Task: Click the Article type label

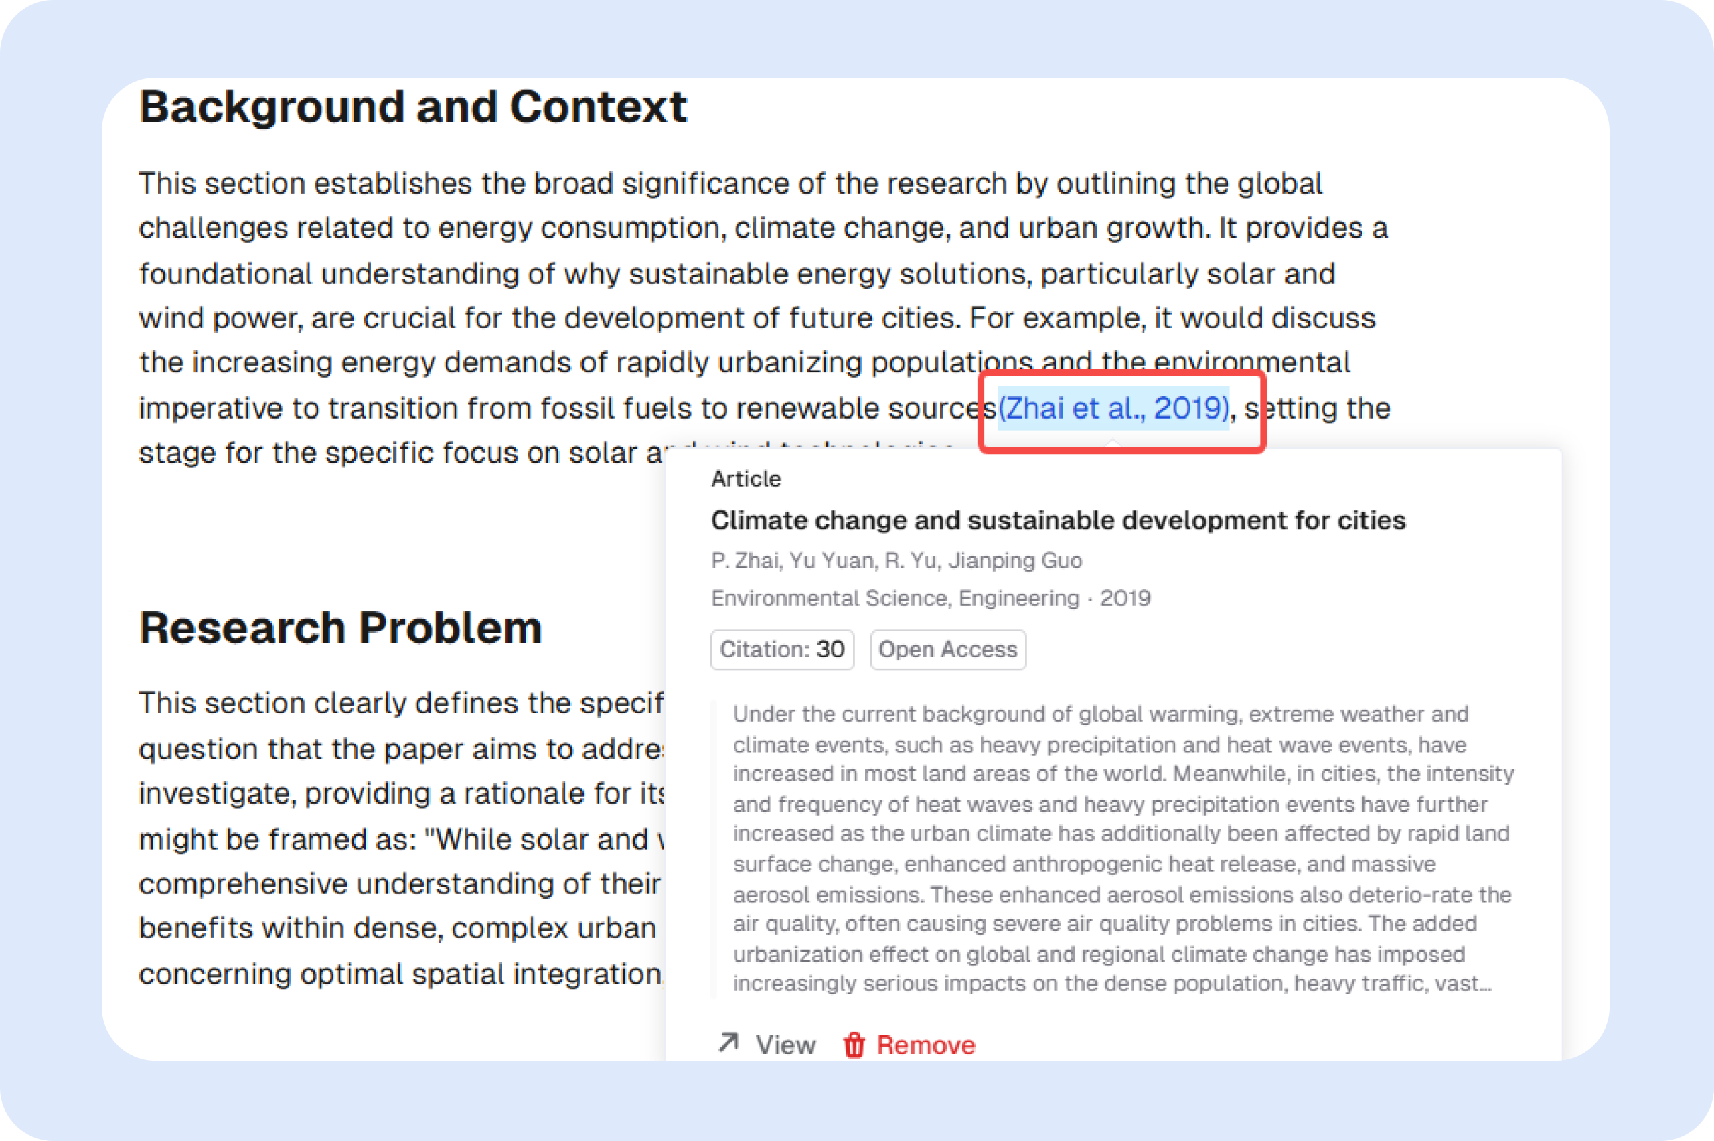Action: pyautogui.click(x=746, y=479)
